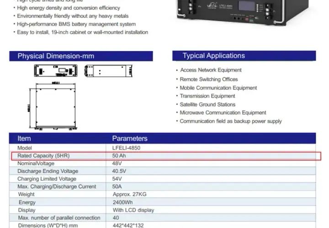Click 'Environmentally friendly without any heavy metals'
The height and width of the screenshot is (228, 329).
coord(73,16)
